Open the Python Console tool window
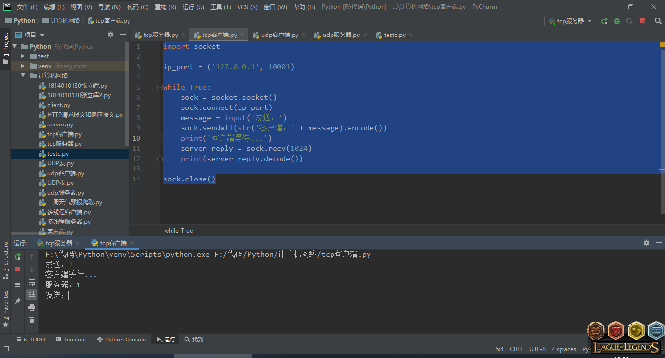This screenshot has width=665, height=358. 121,340
